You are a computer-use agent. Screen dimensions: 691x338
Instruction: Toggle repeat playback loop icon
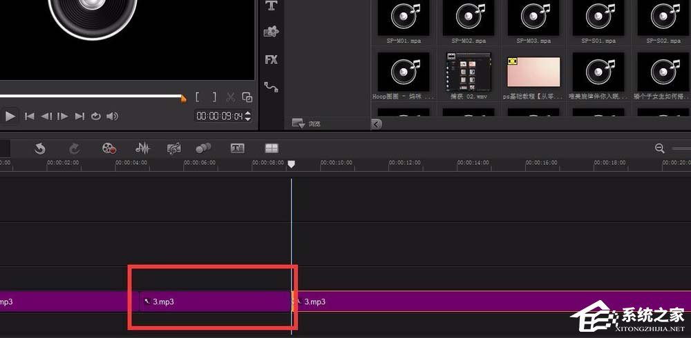95,116
